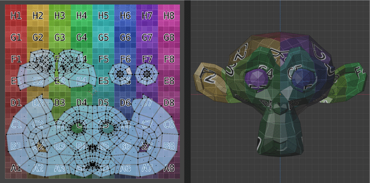Click the F8 label in the UV grid
Screen dimensions: 370x183
169,59
